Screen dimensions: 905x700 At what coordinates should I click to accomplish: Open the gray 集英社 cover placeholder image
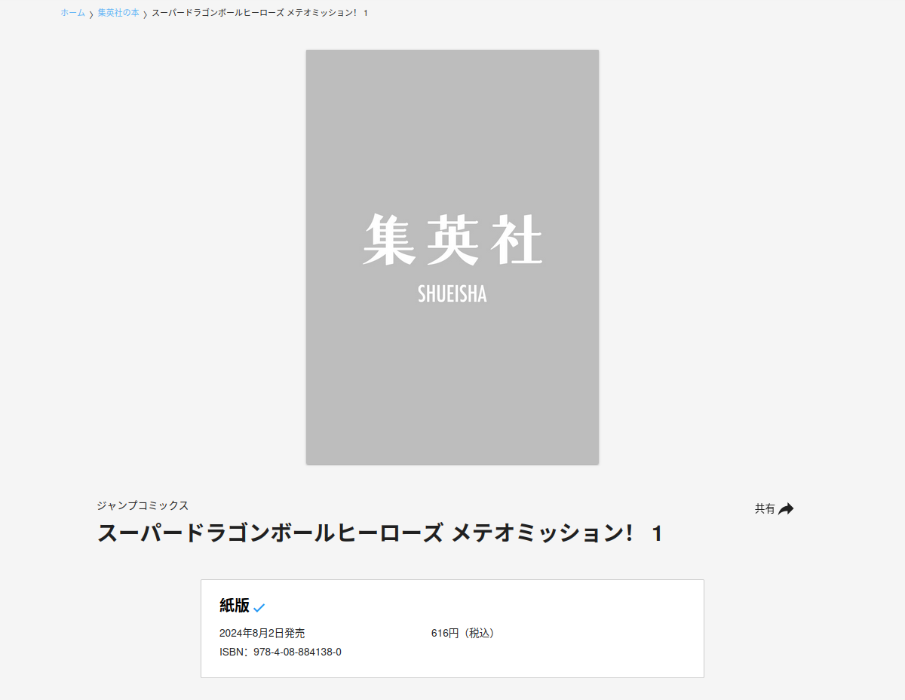click(x=452, y=257)
